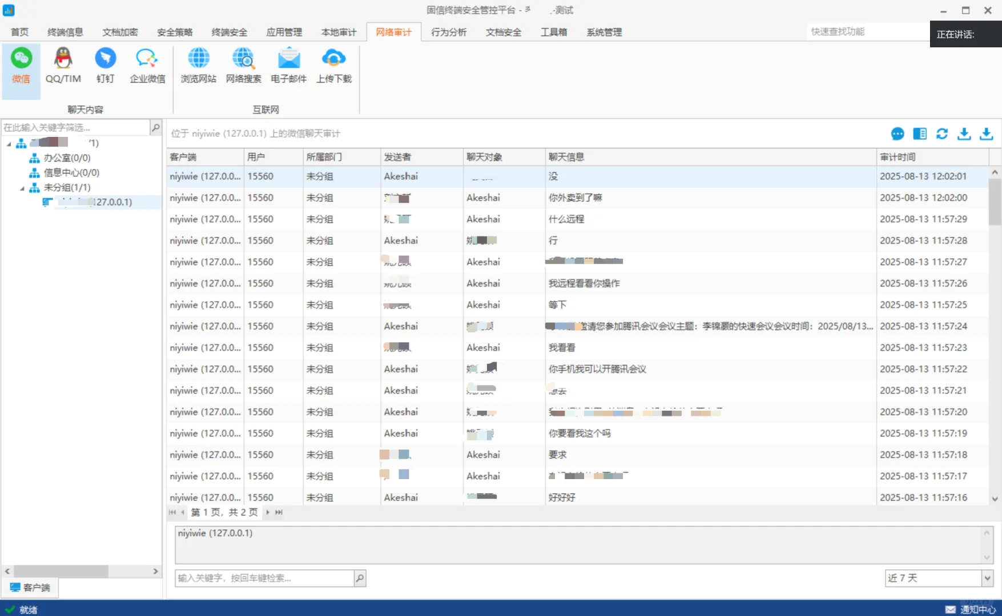Click the notification center 通知中心 icon
1002x616 pixels.
[951, 609]
